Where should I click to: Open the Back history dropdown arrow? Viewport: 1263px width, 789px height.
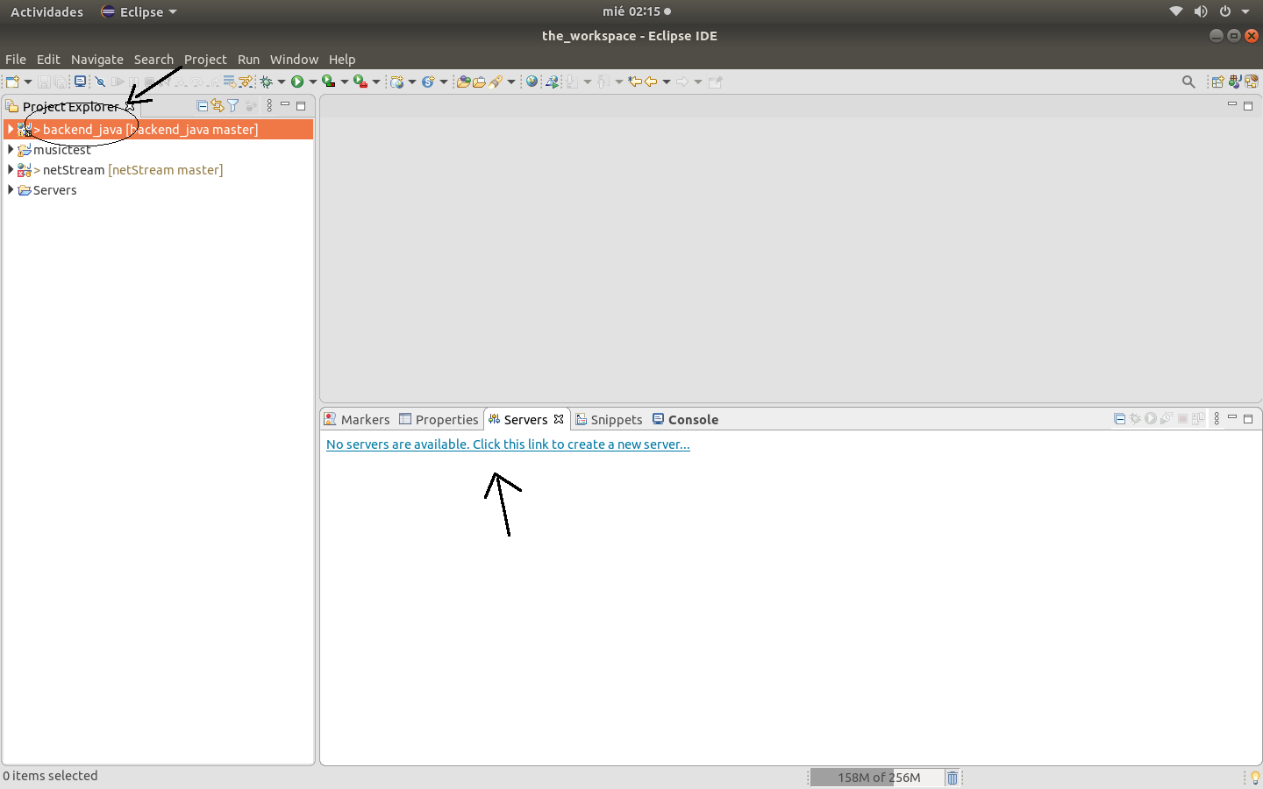[x=667, y=82]
